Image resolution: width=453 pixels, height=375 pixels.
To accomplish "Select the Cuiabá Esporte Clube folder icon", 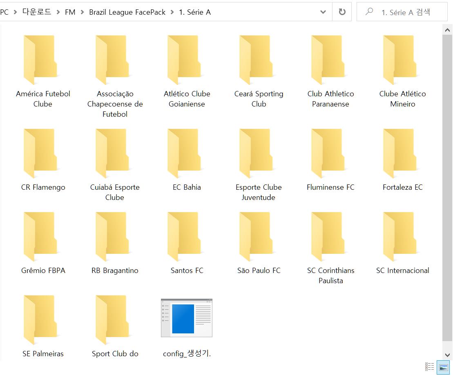I will tap(112, 153).
